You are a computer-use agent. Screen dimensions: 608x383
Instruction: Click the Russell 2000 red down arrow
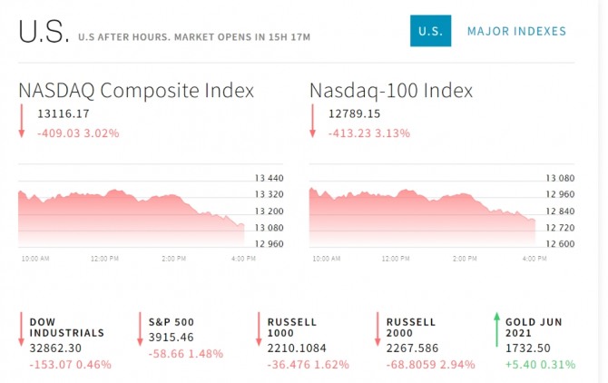(x=378, y=329)
